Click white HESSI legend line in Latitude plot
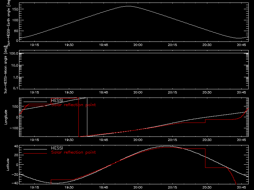 35,149
